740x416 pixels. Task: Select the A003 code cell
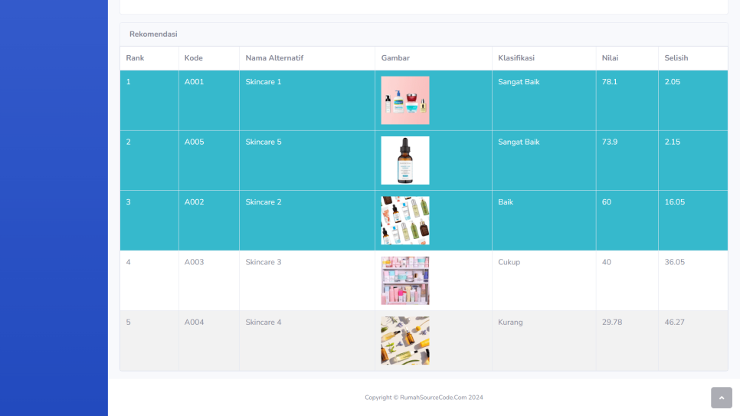pos(194,262)
